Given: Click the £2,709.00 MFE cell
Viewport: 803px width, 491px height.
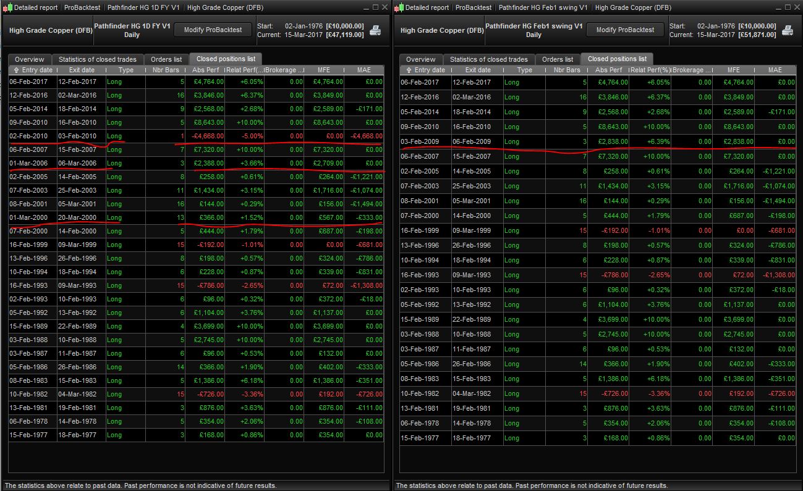Looking at the screenshot, I should [x=324, y=163].
